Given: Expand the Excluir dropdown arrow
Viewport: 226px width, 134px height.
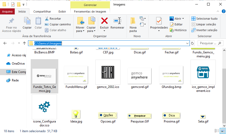Looking at the screenshot, I should 104,31.
